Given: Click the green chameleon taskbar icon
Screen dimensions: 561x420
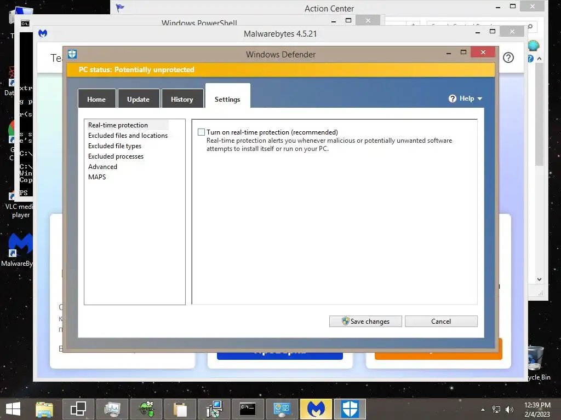Looking at the screenshot, I should (146, 409).
